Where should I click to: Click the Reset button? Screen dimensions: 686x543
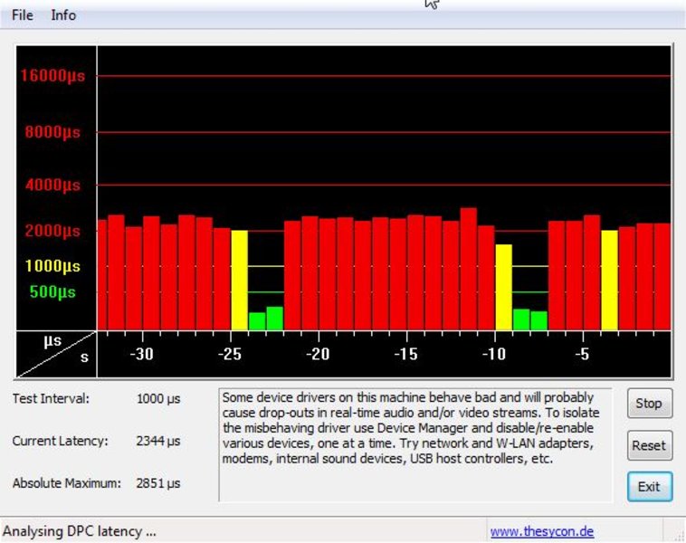click(x=650, y=445)
